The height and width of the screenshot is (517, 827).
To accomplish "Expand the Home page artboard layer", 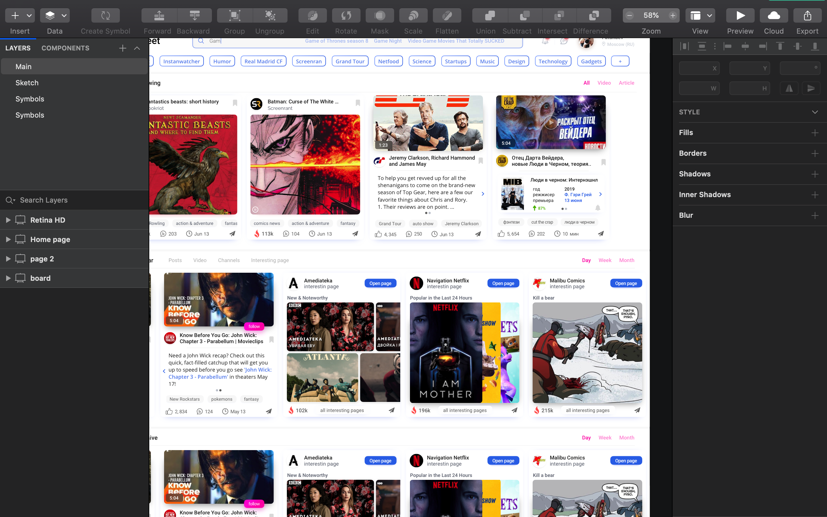I will (8, 239).
